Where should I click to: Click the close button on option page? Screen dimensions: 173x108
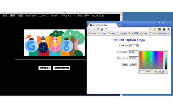coord(133,64)
